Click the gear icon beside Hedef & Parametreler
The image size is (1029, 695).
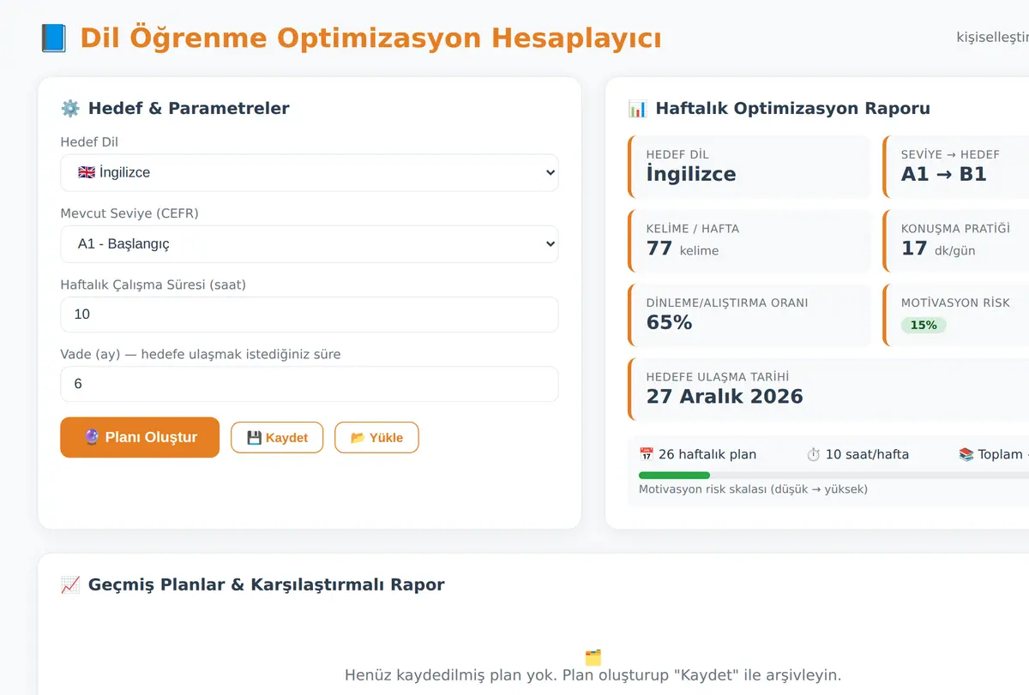(70, 108)
